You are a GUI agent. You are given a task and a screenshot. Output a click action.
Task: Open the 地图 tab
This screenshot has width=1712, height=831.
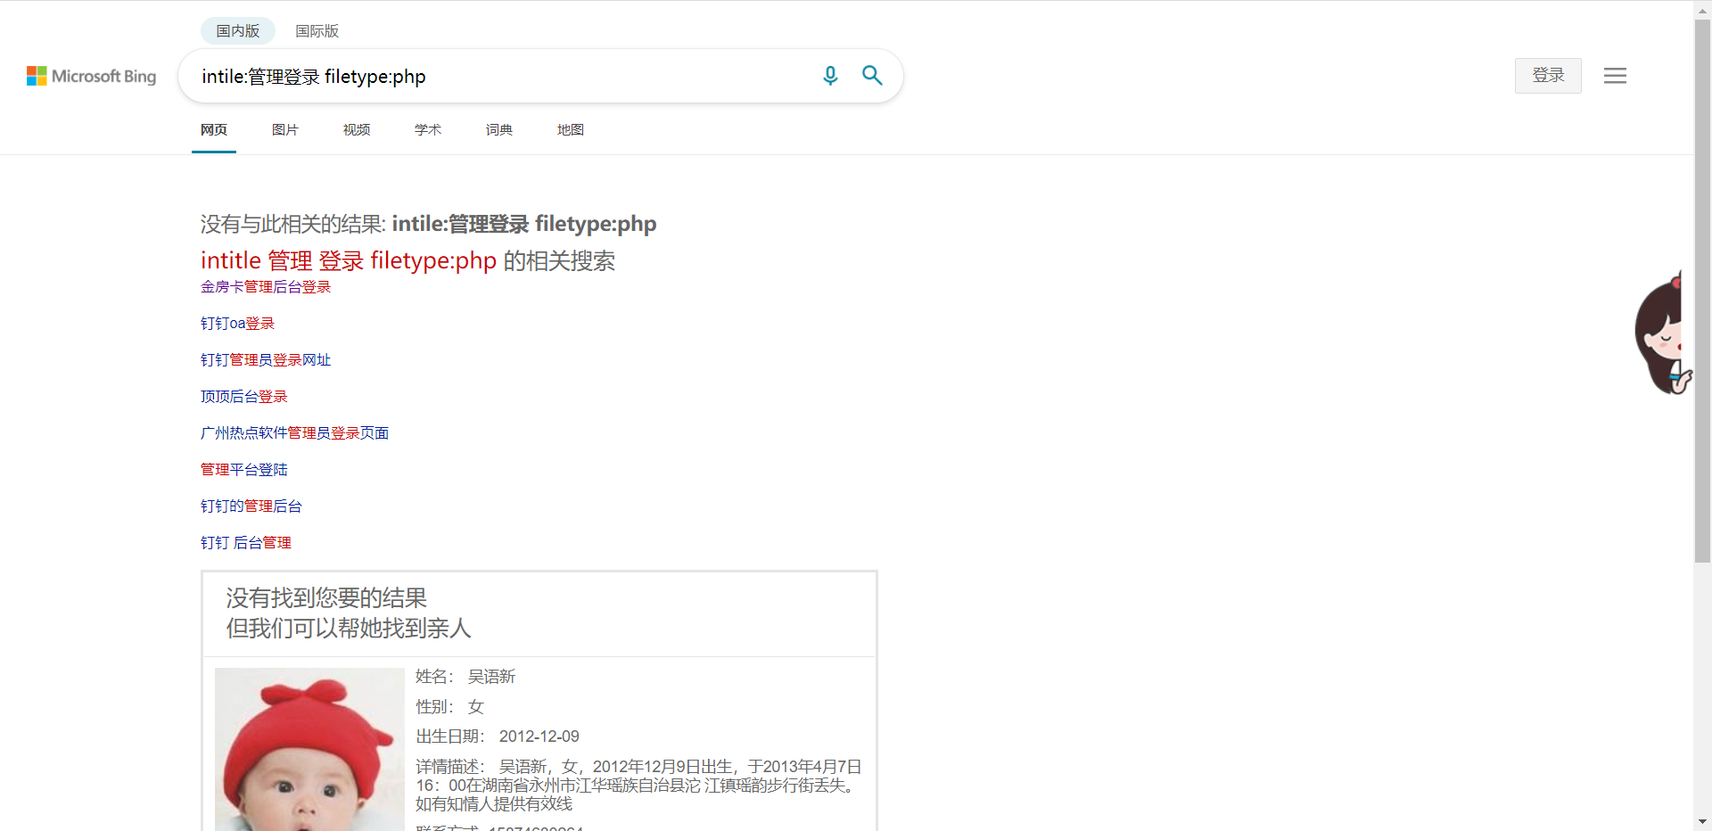pos(571,130)
